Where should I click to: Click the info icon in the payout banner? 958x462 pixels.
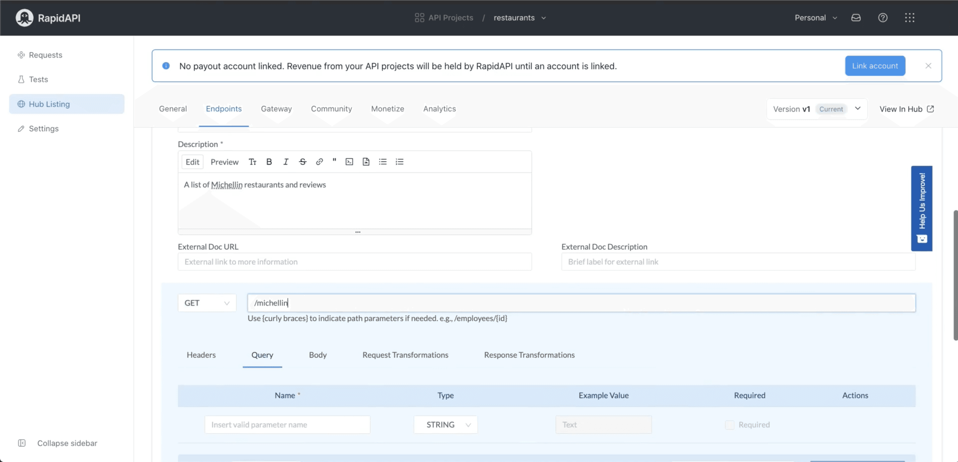pos(166,66)
